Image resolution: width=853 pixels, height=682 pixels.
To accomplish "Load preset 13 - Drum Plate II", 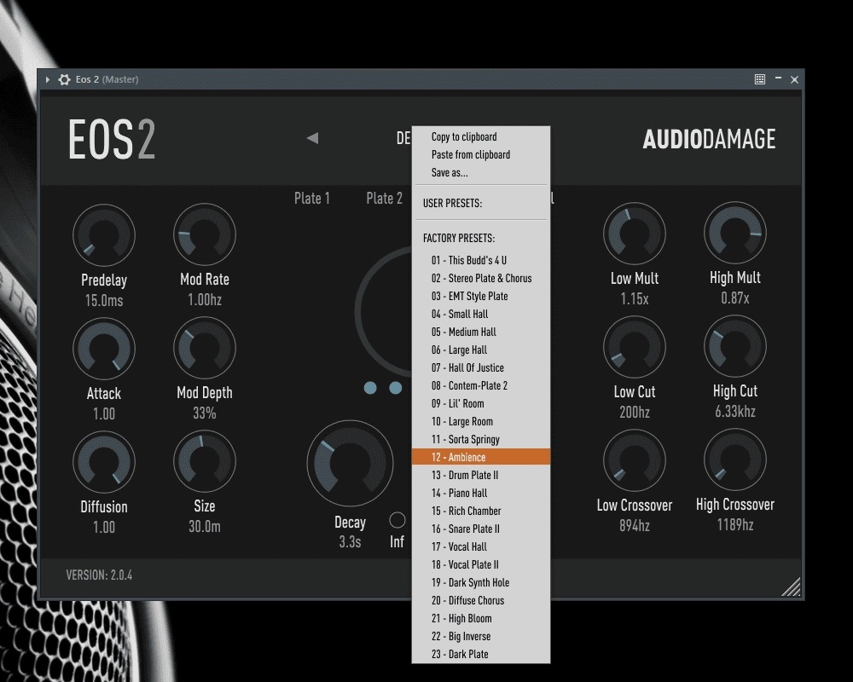I will coord(481,475).
